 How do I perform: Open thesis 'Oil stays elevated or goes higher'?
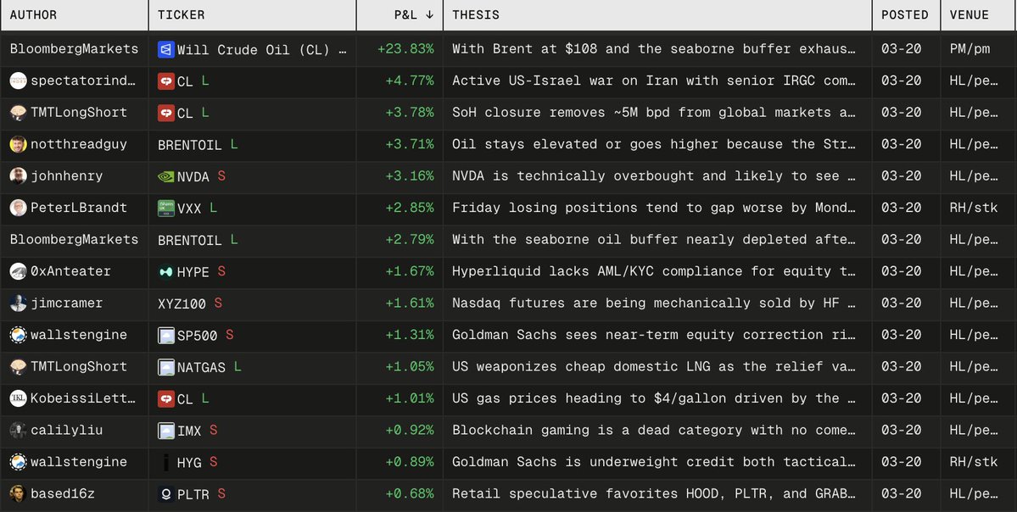coord(653,144)
